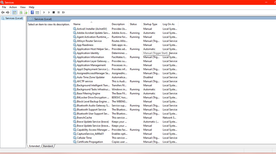276x155 pixels.
Task: Select the Agent Activation Runtime service
Action: click(125, 37)
